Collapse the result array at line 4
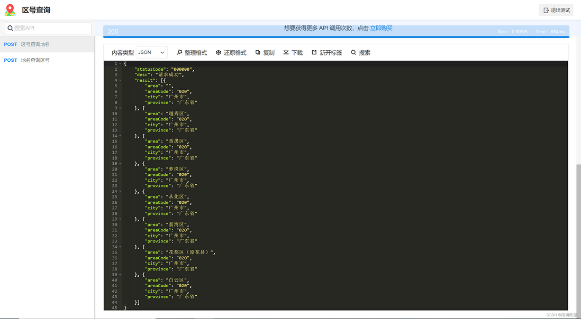The image size is (581, 319). (120, 80)
